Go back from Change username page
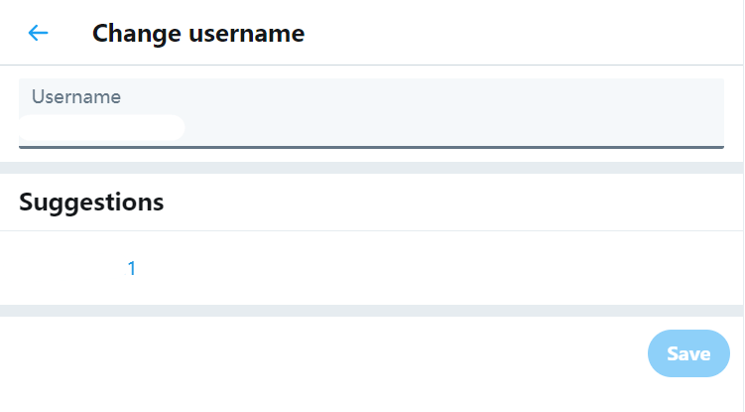Viewport: 745px width, 412px height. (x=38, y=33)
